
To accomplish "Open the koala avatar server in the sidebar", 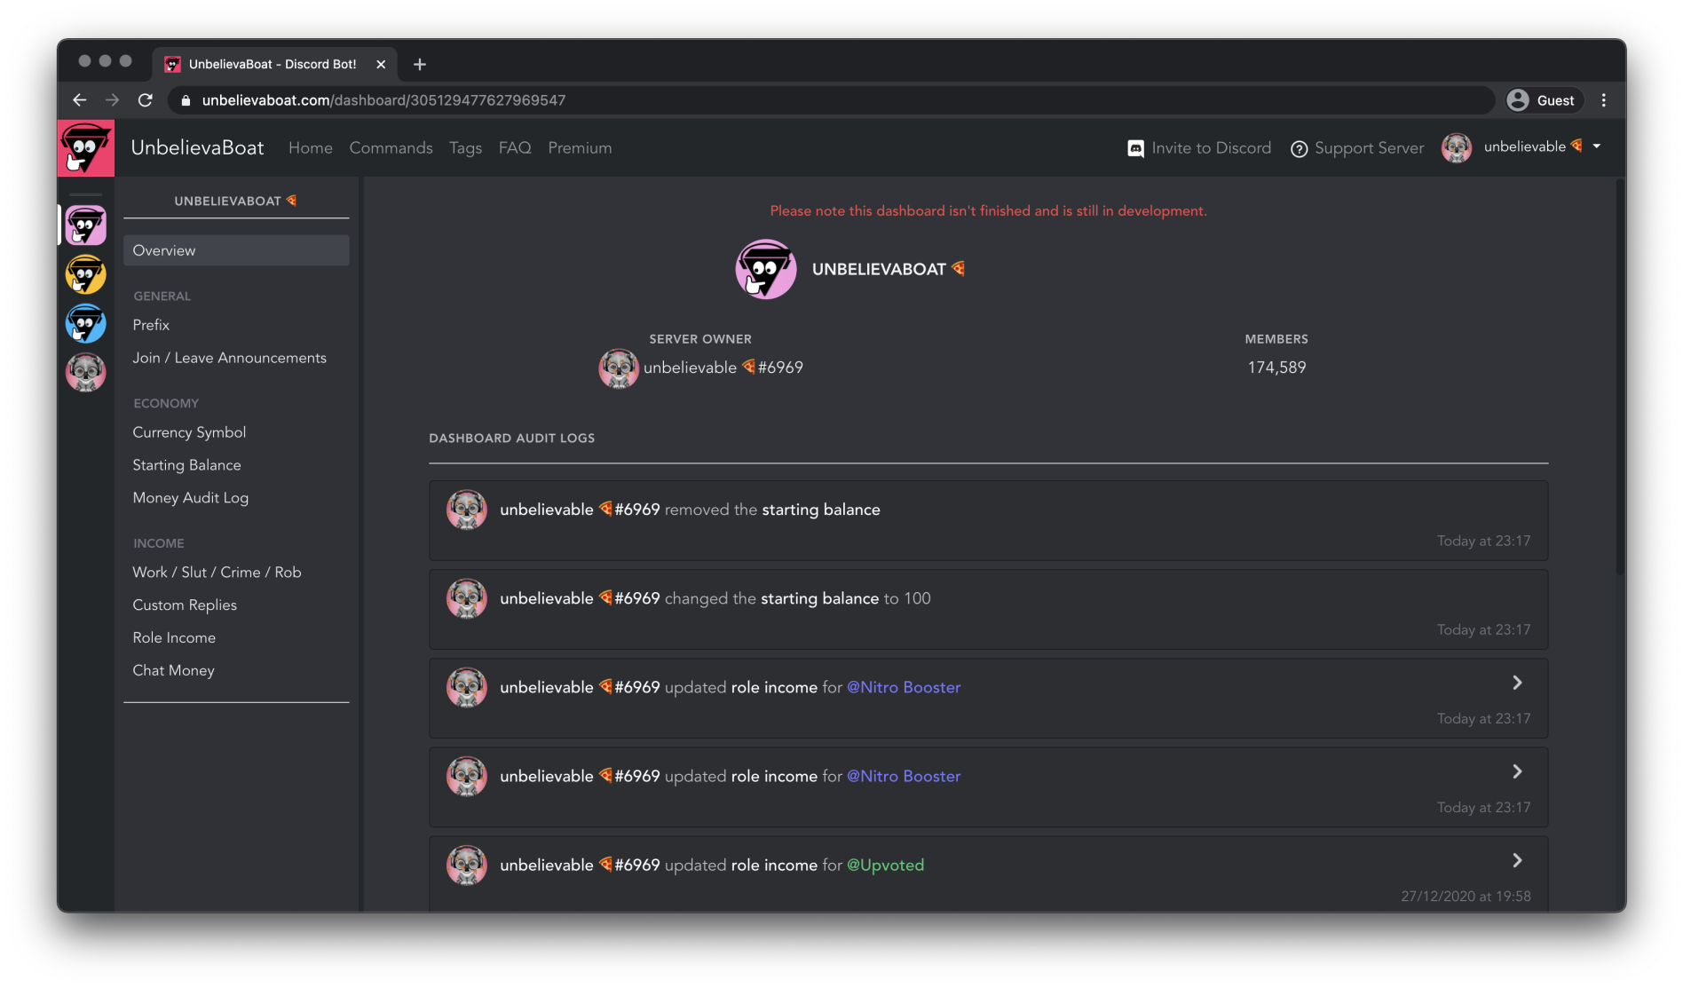I will pyautogui.click(x=86, y=373).
